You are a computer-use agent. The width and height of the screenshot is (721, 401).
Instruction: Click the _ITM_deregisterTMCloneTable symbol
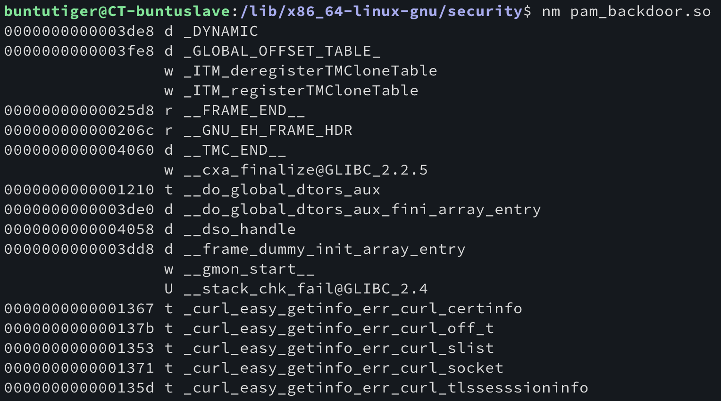coord(310,71)
